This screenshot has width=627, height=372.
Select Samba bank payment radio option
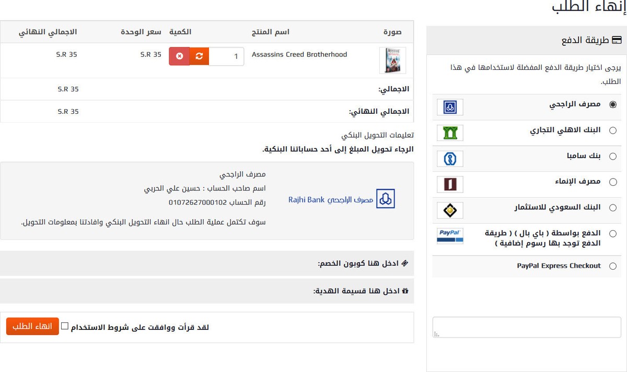pyautogui.click(x=613, y=156)
